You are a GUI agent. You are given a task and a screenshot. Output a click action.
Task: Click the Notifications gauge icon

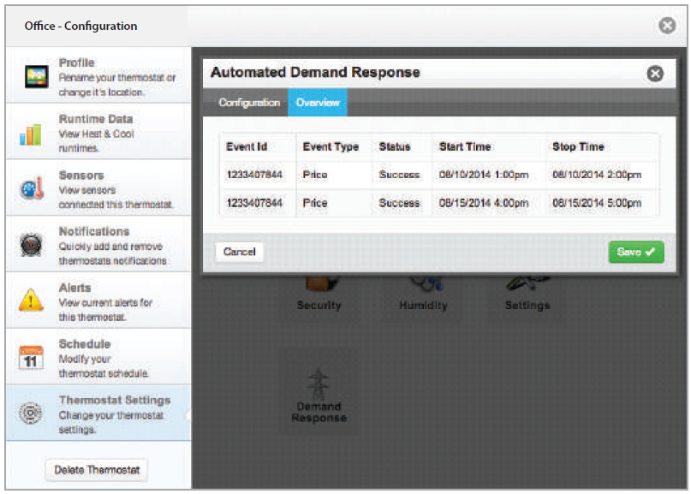point(31,245)
